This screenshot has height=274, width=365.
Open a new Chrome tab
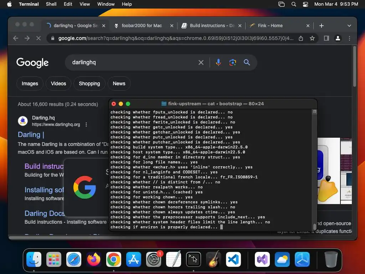[322, 26]
